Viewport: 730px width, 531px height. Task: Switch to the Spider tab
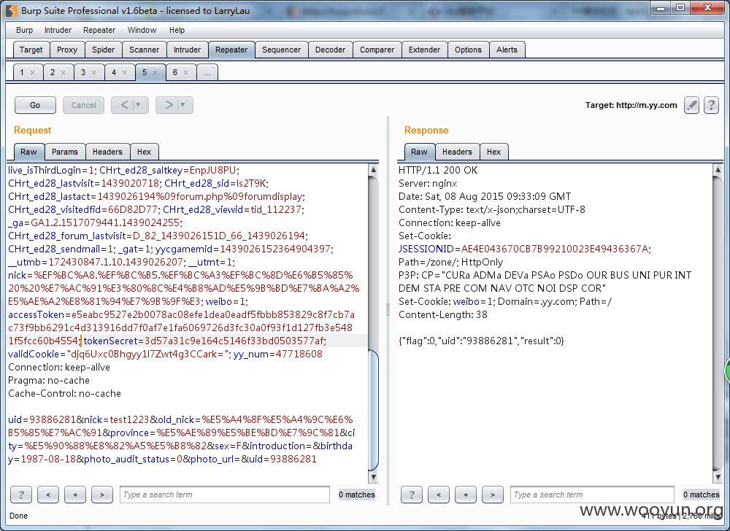point(104,50)
